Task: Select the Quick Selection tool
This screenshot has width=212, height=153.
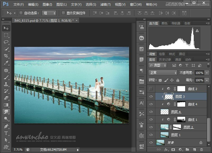Action: pos(6,49)
